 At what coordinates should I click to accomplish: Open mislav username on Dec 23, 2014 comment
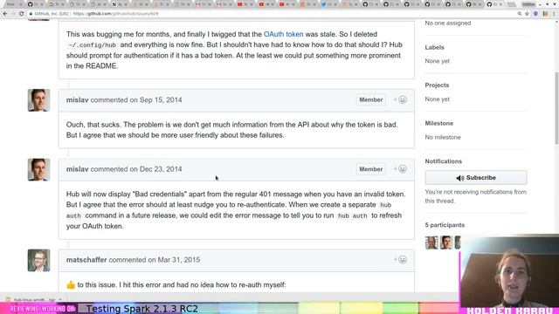tap(78, 169)
